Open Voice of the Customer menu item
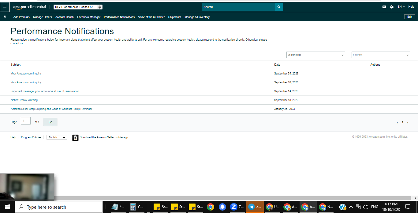Screen dimensions: 418x213 coord(151,17)
